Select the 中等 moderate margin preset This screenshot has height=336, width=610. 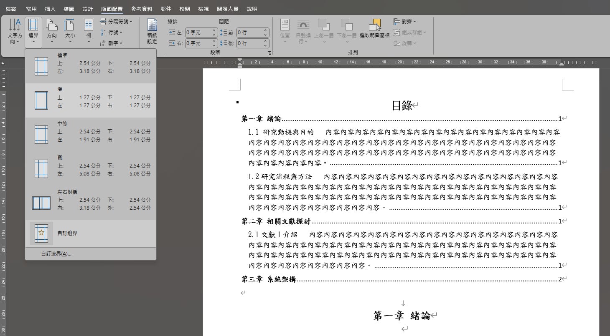pos(91,135)
